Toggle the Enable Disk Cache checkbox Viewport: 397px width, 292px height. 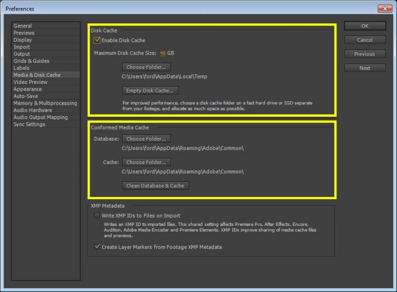(x=97, y=40)
